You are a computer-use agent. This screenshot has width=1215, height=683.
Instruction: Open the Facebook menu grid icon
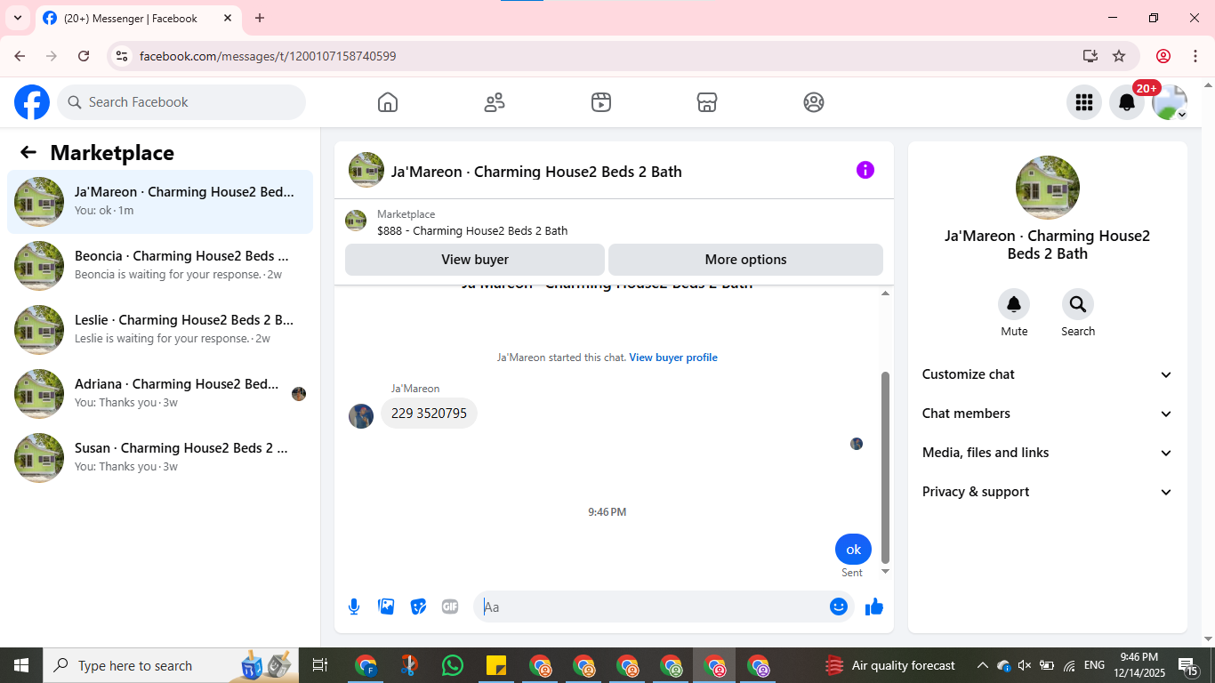coord(1083,102)
